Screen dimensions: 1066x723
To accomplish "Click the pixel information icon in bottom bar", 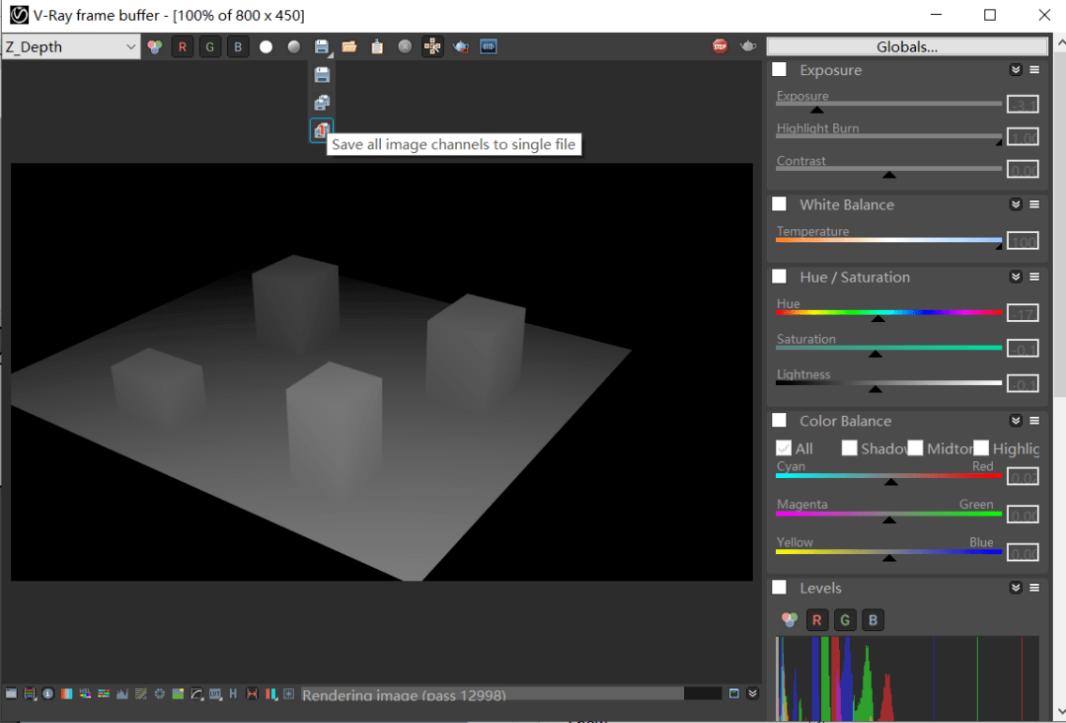I will (47, 694).
